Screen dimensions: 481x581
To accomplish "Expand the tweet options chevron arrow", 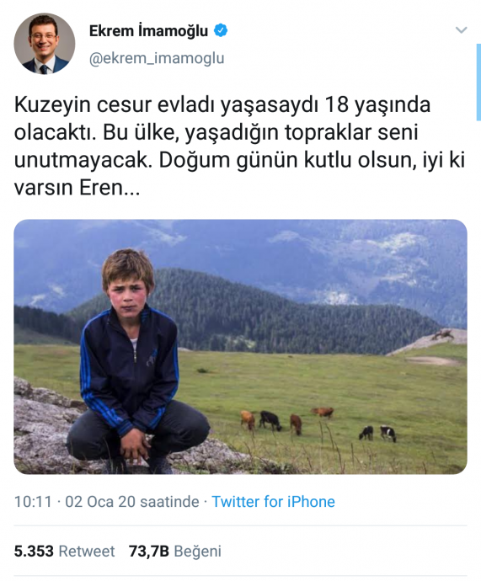I will tap(461, 30).
